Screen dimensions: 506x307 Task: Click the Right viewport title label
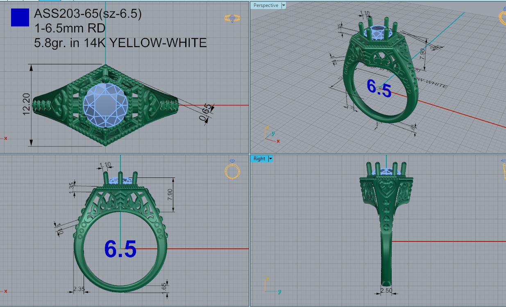(x=259, y=159)
